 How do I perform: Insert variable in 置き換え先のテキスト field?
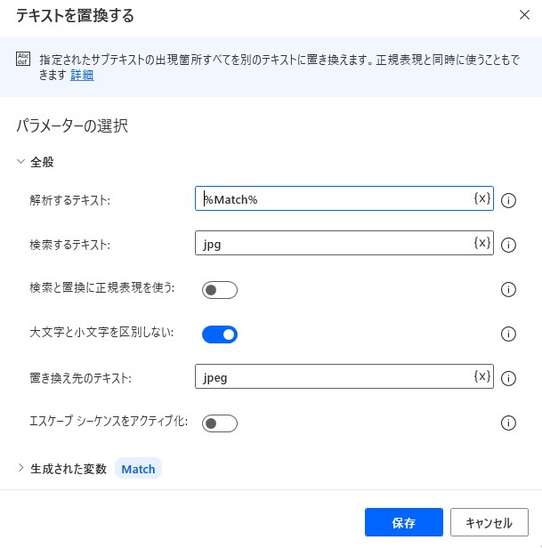pos(482,376)
